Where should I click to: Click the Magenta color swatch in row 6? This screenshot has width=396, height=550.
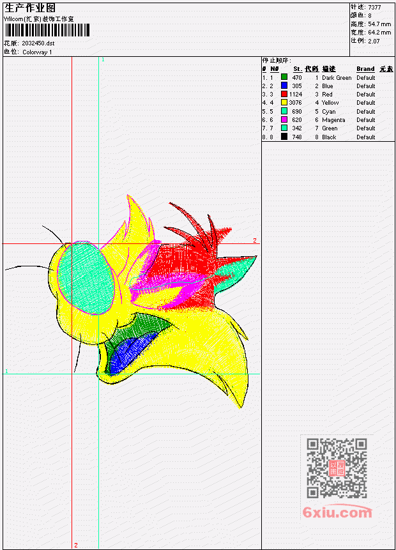click(x=284, y=119)
